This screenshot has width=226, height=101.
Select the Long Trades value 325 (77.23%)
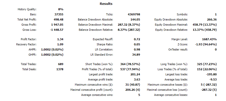[207, 64]
